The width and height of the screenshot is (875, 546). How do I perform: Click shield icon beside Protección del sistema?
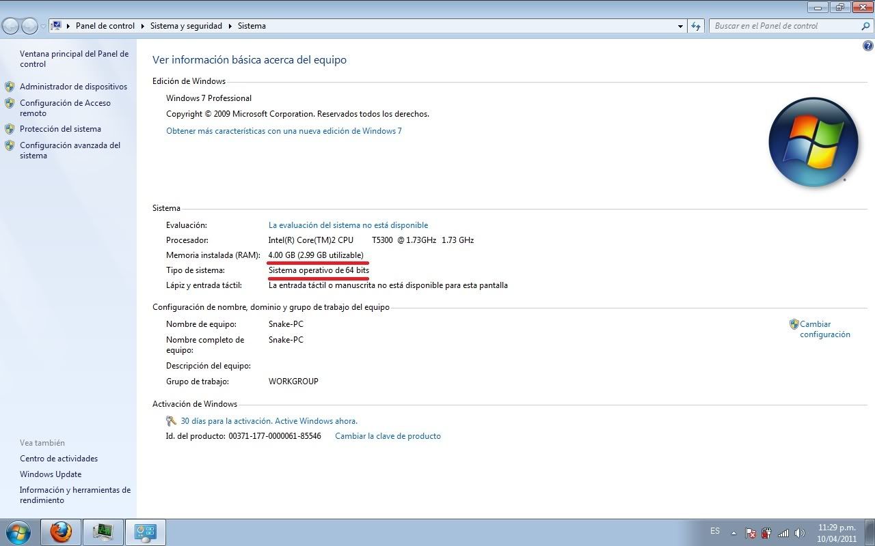pyautogui.click(x=10, y=129)
